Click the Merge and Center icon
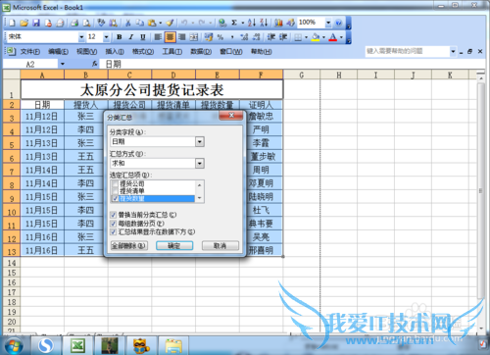This screenshot has width=490, height=355. (x=194, y=37)
